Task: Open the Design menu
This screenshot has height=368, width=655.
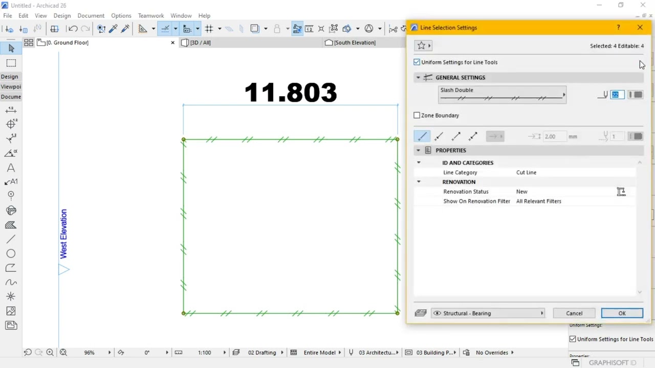Action: 62,16
